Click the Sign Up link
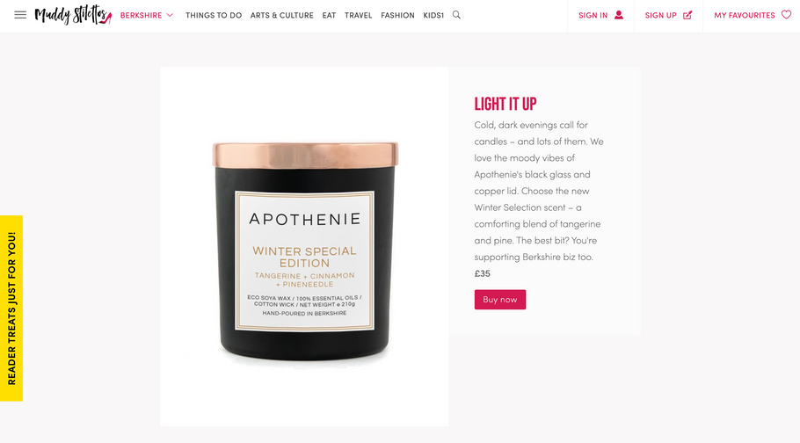 tap(661, 15)
